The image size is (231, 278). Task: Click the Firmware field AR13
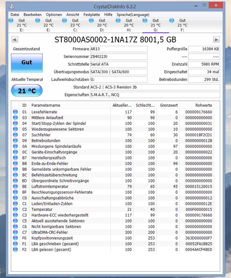click(118, 49)
